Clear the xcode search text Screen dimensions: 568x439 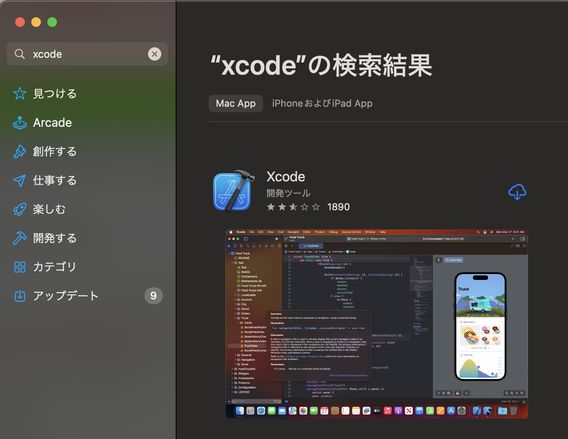pos(154,54)
